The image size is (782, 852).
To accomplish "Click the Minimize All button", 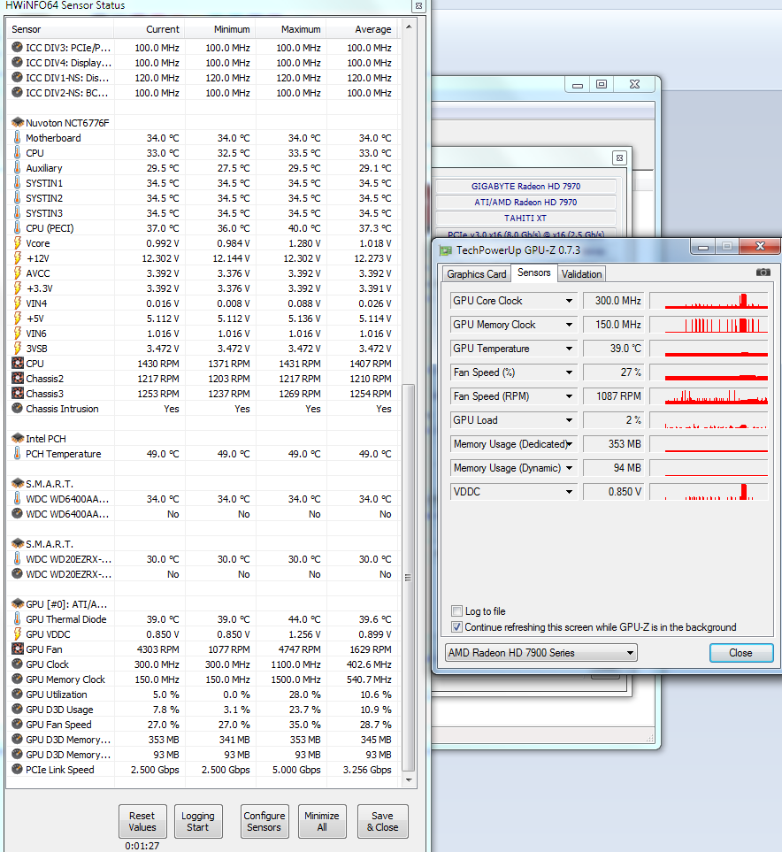I will (x=322, y=822).
